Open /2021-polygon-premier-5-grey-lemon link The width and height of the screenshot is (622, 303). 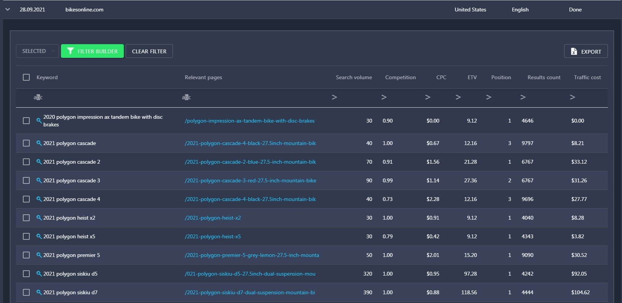[x=252, y=255]
